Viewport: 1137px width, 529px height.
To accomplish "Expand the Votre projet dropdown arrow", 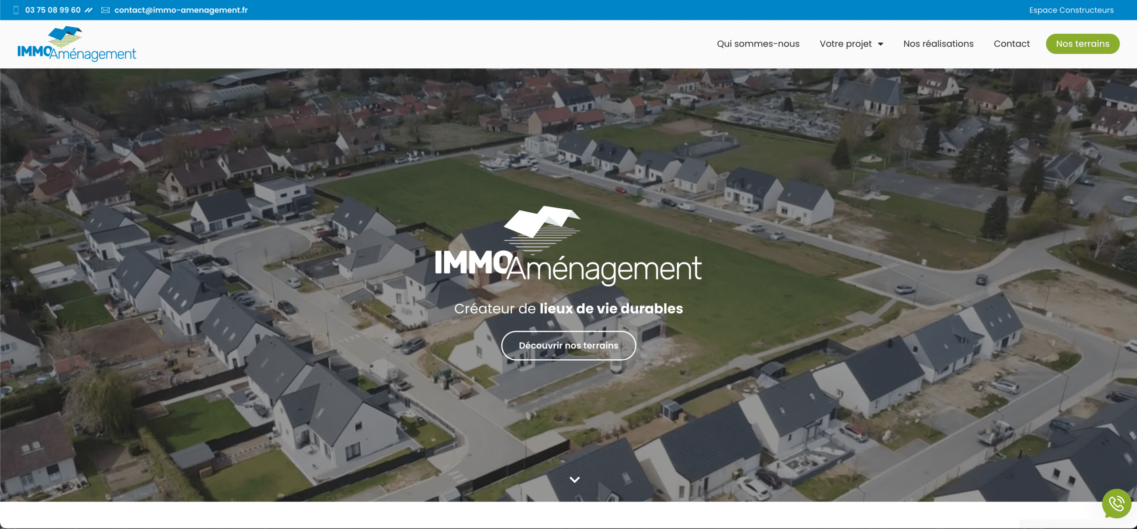I will tap(880, 44).
